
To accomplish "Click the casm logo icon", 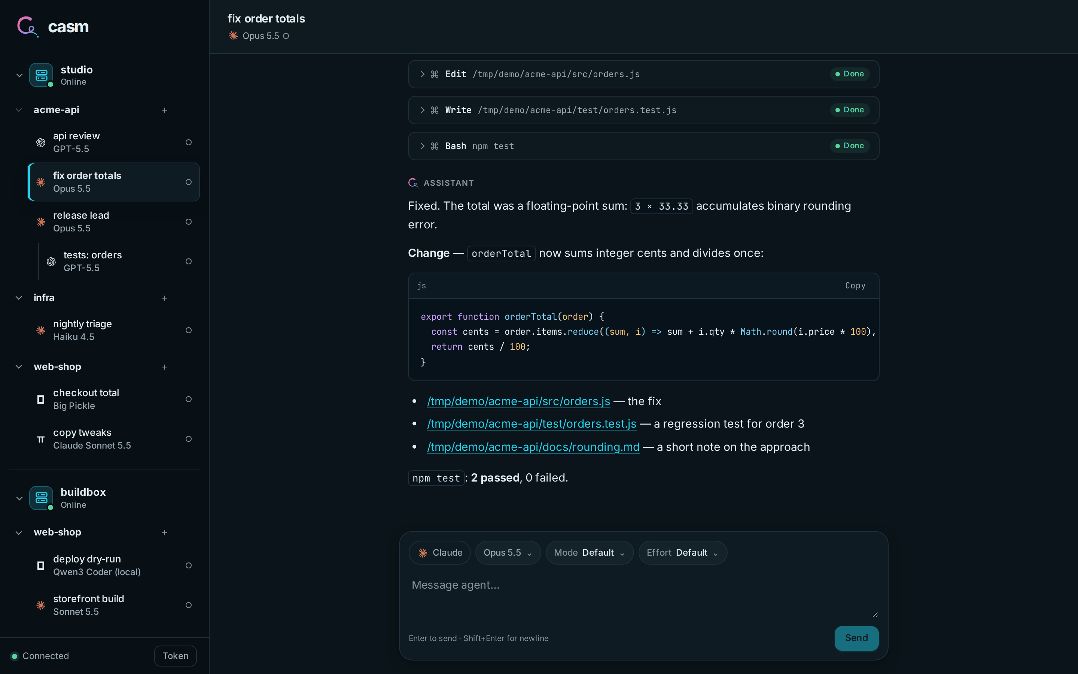I will [x=28, y=26].
